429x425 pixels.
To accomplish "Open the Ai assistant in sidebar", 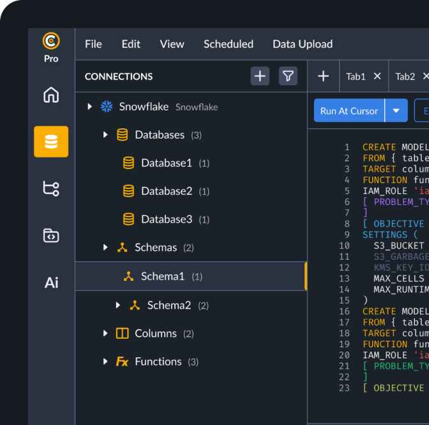I will 51,283.
